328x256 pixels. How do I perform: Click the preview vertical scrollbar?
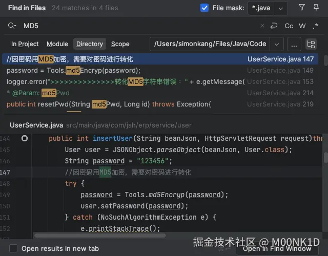[x=325, y=157]
